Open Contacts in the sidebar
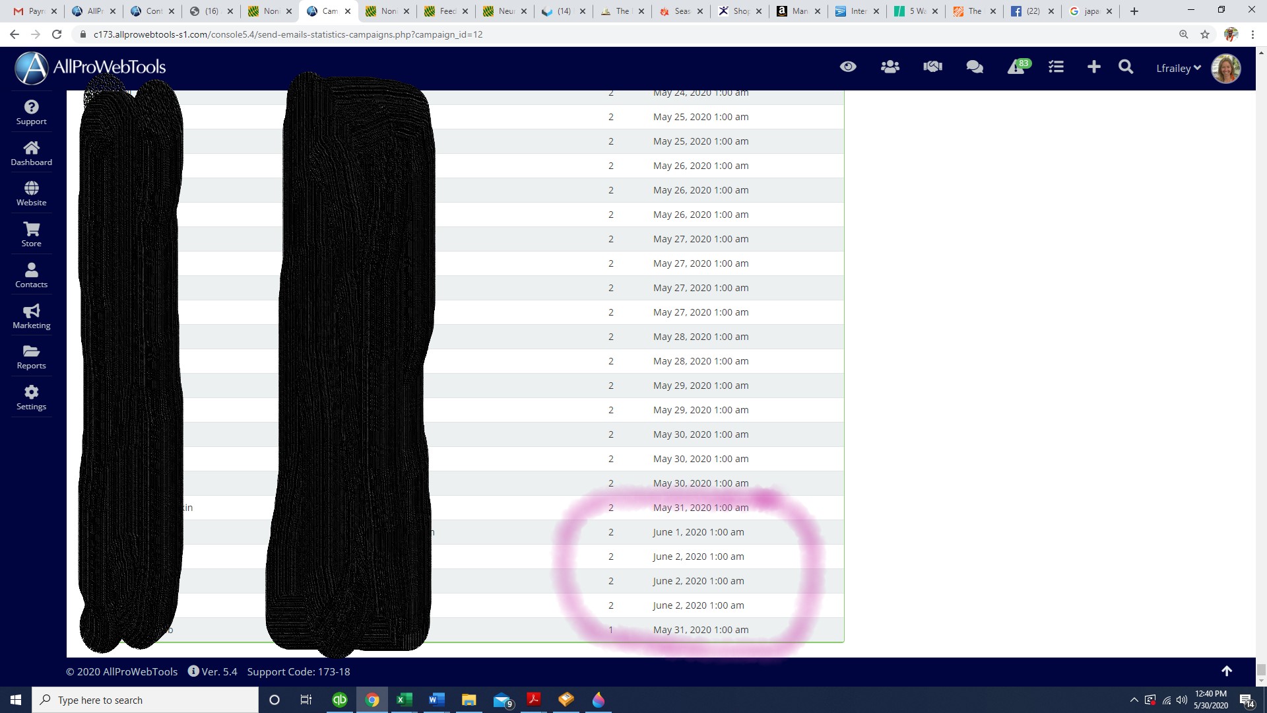 [31, 275]
